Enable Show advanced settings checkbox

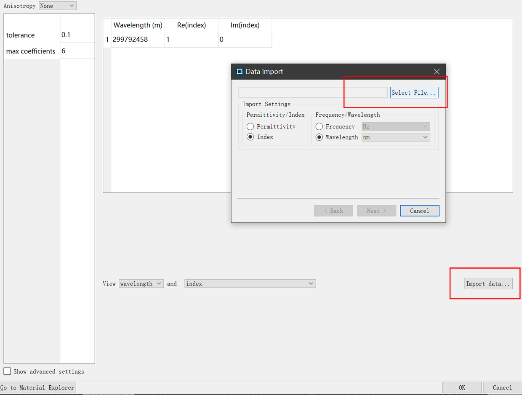[7, 371]
